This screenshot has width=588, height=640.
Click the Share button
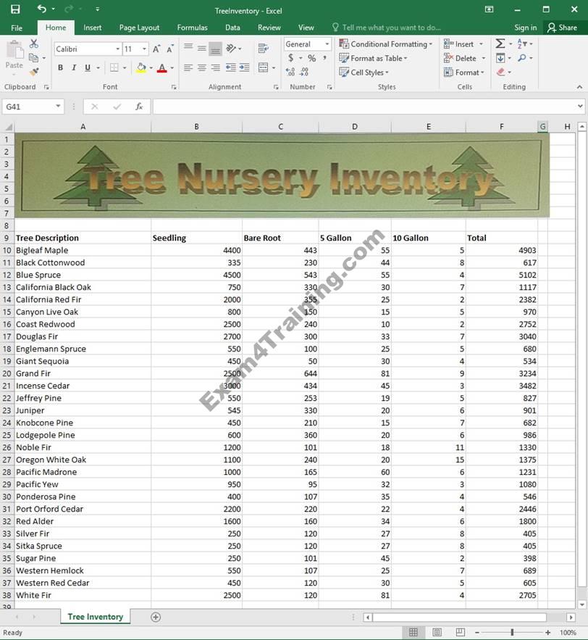(563, 28)
